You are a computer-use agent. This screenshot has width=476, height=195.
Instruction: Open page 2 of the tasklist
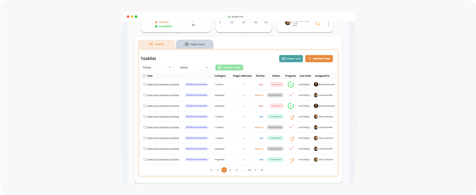tap(230, 170)
